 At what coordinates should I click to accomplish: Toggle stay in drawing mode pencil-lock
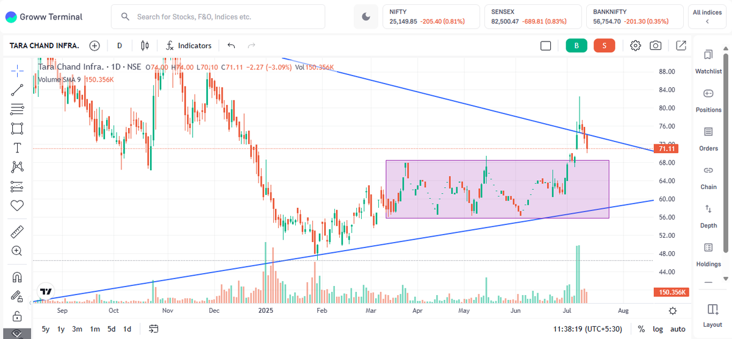pyautogui.click(x=17, y=296)
